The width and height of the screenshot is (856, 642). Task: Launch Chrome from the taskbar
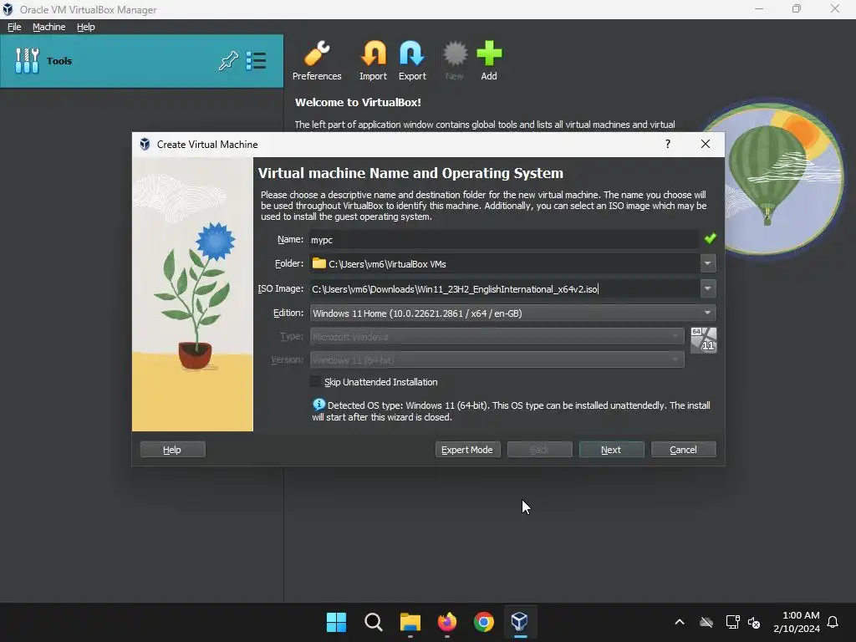(x=484, y=622)
